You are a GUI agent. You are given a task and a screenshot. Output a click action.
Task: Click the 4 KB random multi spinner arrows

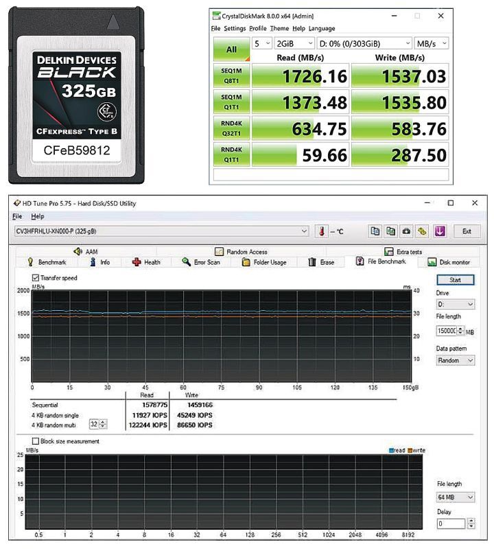click(103, 424)
